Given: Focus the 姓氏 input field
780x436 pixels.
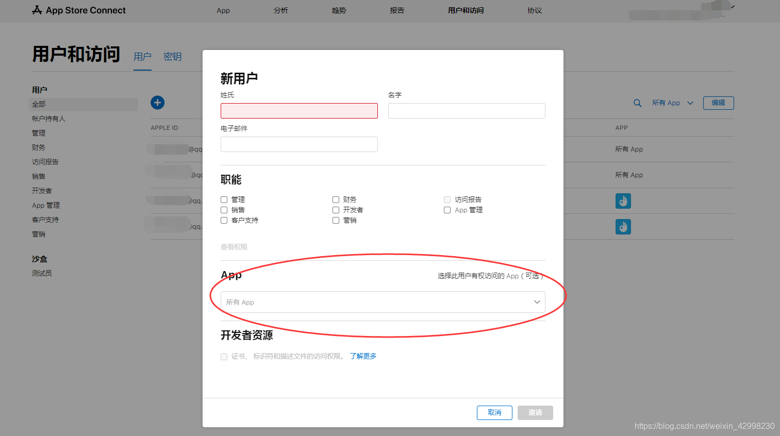Looking at the screenshot, I should click(x=299, y=111).
